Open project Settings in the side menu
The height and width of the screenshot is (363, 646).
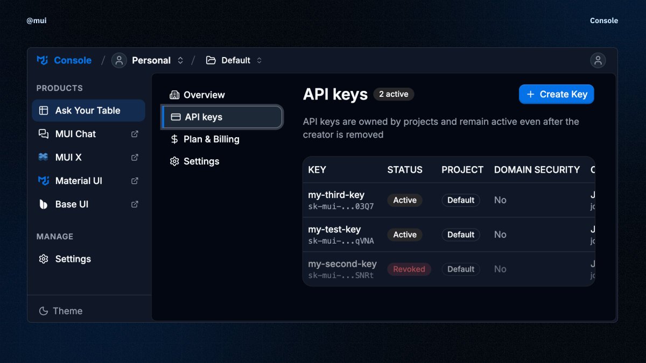coord(222,161)
